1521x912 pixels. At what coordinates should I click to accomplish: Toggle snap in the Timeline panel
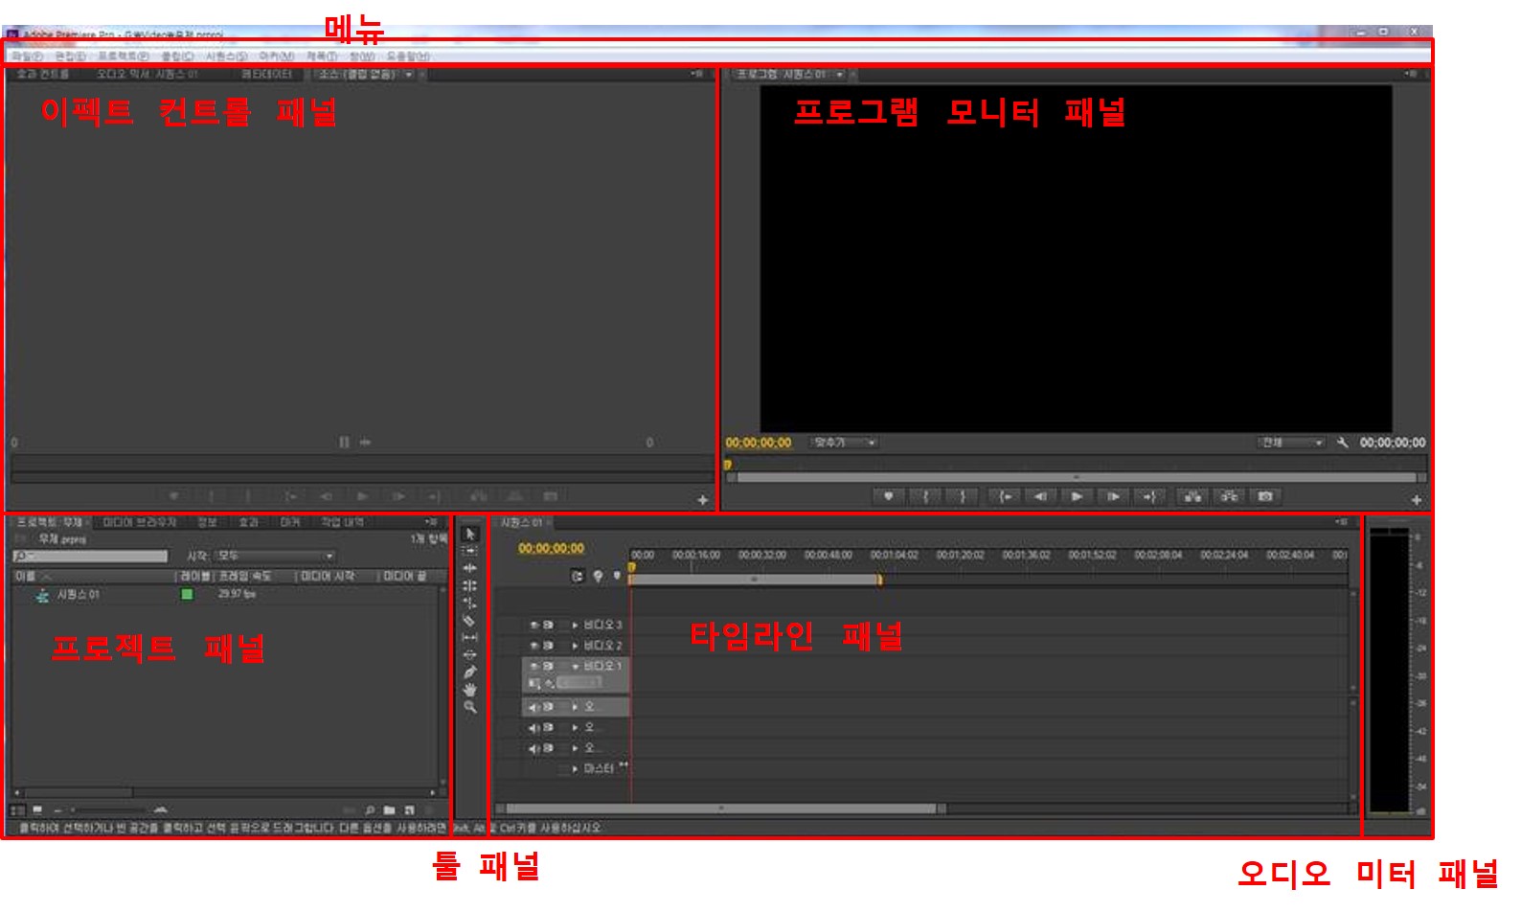pos(578,576)
